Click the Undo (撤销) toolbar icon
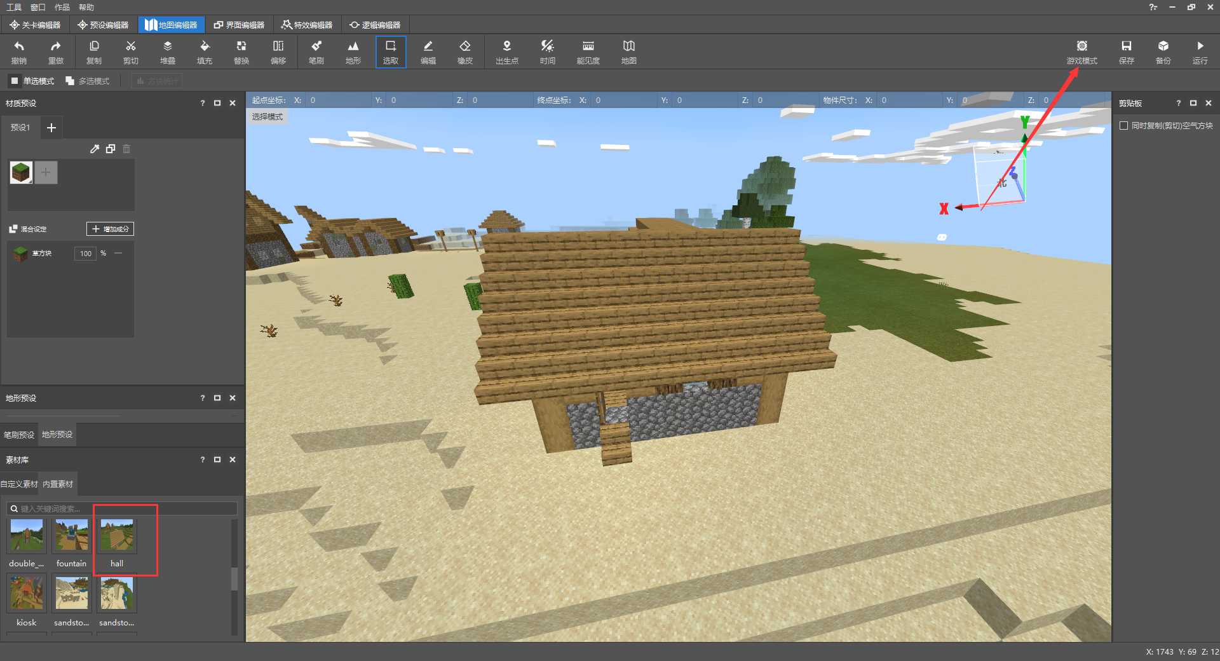Viewport: 1220px width, 661px height. [x=19, y=51]
